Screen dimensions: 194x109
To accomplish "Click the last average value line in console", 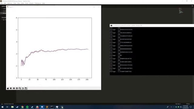I will point(121,71).
